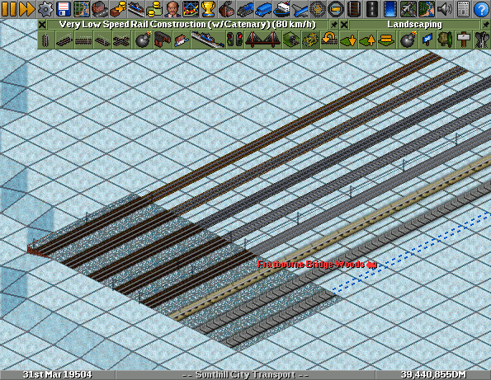Select the purchase land tool
The height and width of the screenshot is (380, 491).
point(427,40)
